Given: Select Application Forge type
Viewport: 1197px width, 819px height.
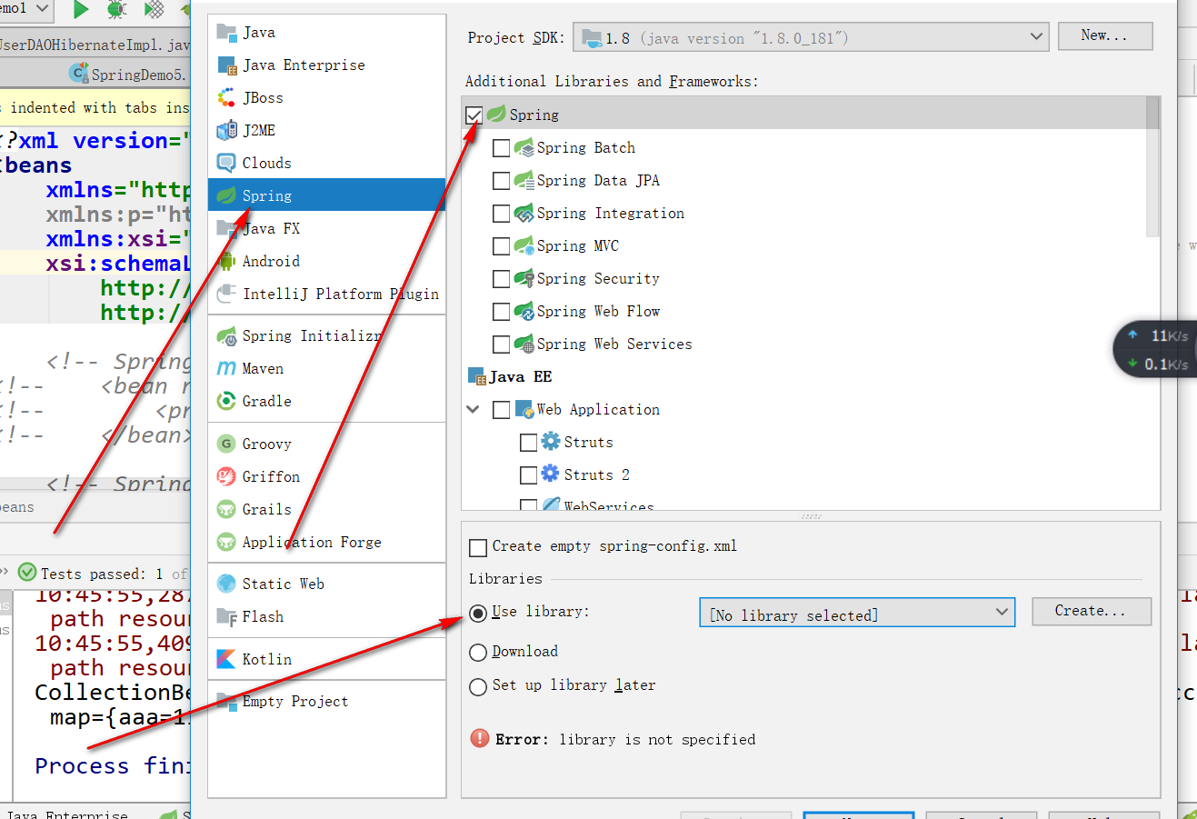Looking at the screenshot, I should click(x=327, y=543).
